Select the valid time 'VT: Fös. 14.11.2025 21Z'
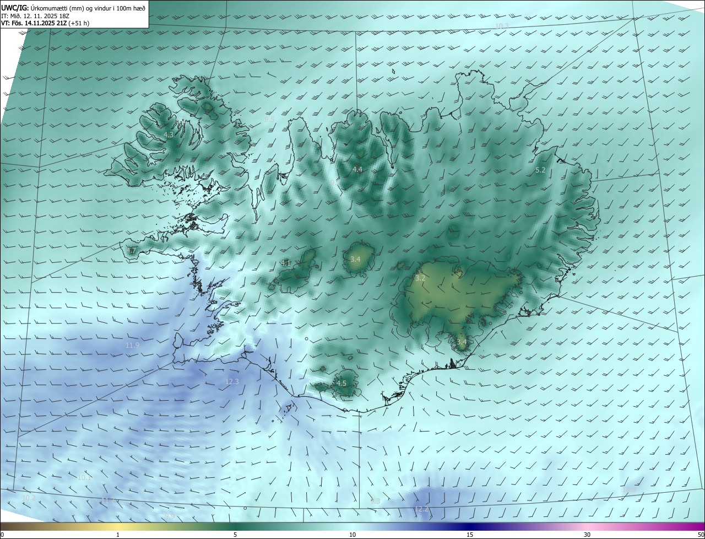The width and height of the screenshot is (705, 539). click(x=34, y=24)
